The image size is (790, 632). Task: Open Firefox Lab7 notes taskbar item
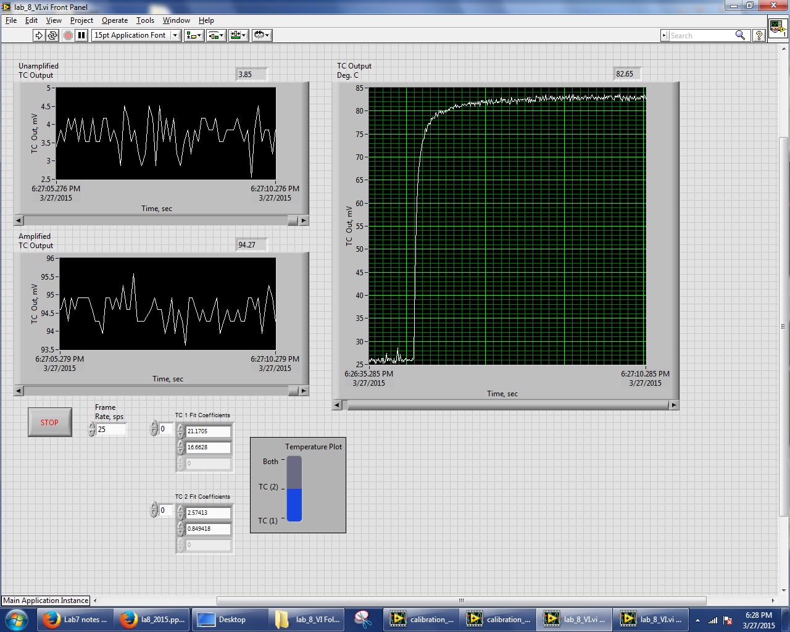[x=75, y=620]
